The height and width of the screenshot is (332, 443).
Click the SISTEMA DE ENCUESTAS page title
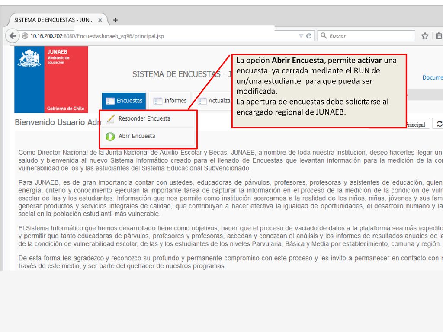[x=182, y=74]
